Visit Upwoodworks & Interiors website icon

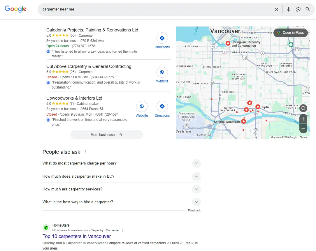coord(142,107)
